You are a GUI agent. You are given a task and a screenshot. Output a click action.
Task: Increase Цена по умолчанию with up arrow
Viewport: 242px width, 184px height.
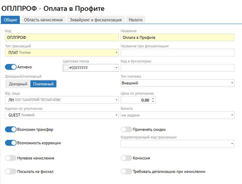point(153,99)
